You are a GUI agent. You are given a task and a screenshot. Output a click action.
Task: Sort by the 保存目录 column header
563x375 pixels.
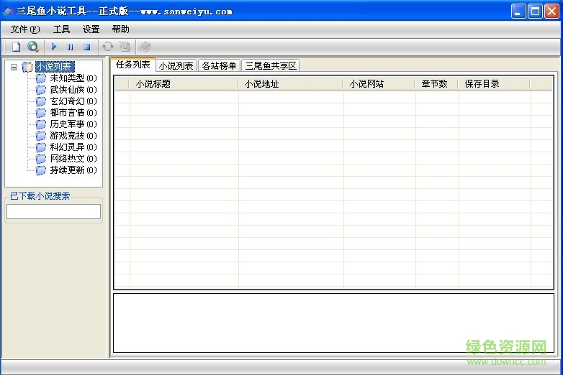494,84
